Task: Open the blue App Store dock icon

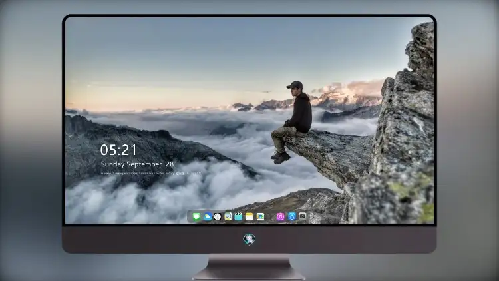Action: [292, 216]
